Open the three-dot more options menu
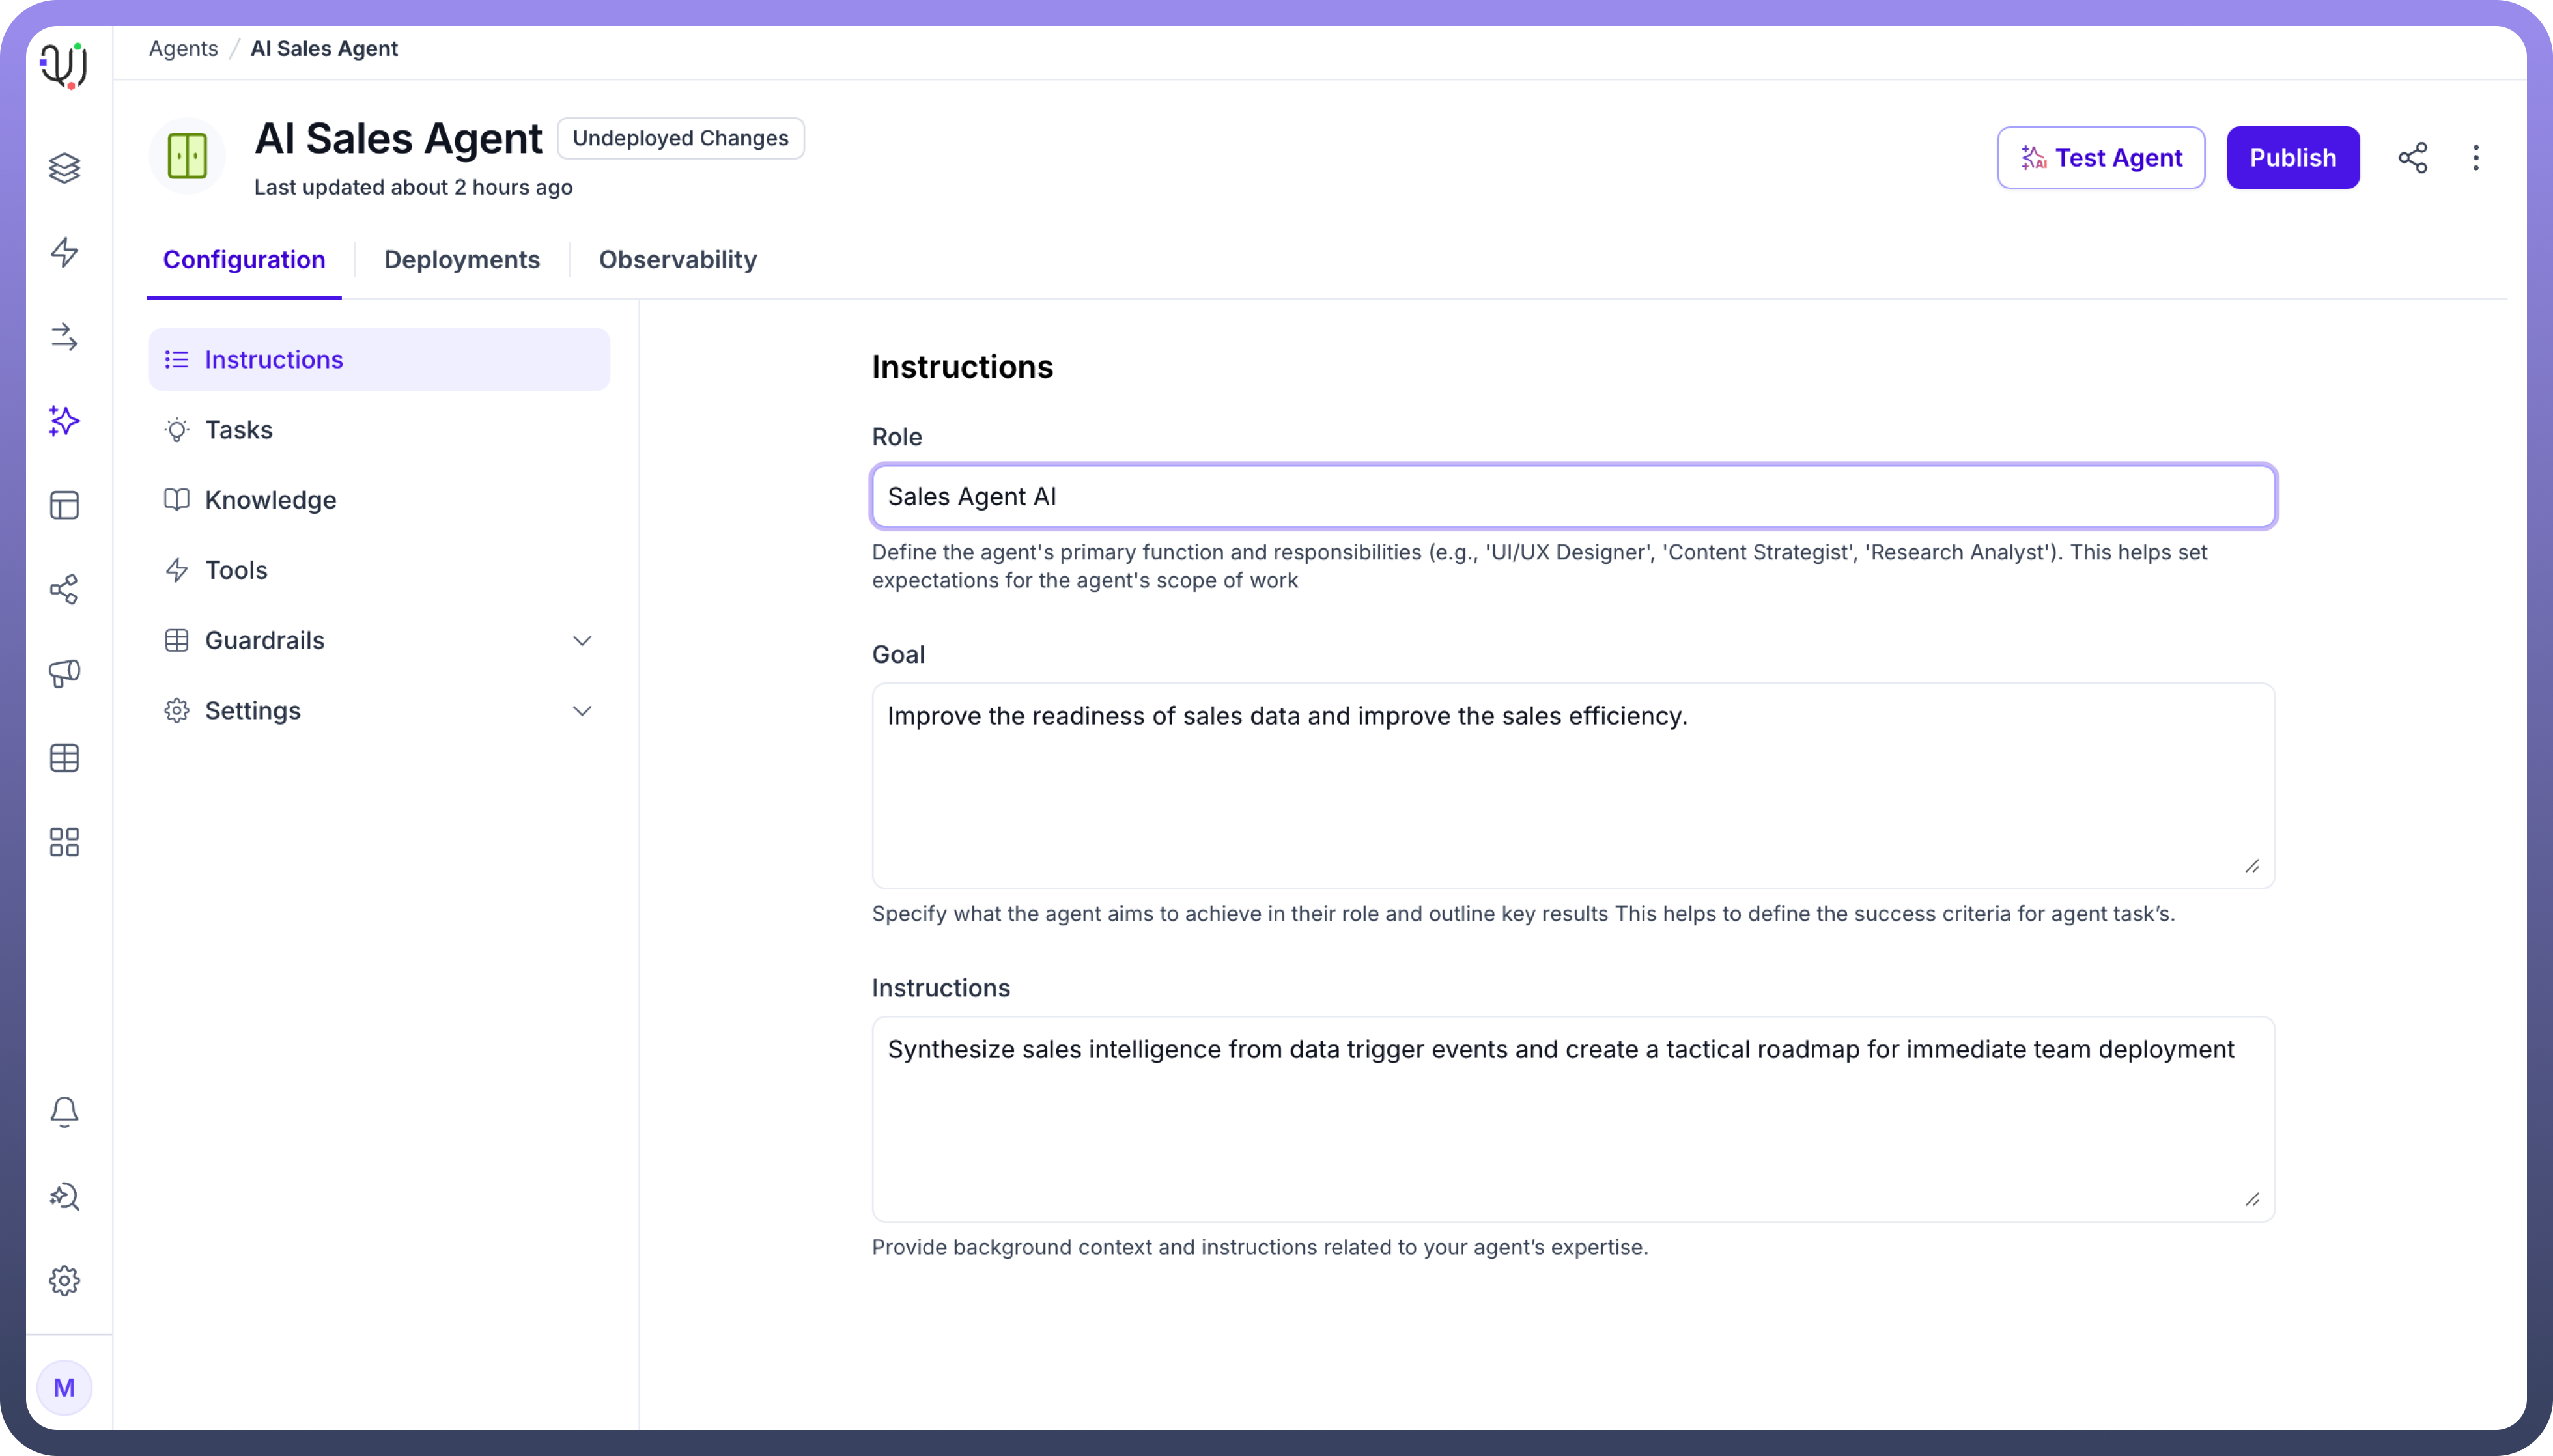 click(2475, 158)
